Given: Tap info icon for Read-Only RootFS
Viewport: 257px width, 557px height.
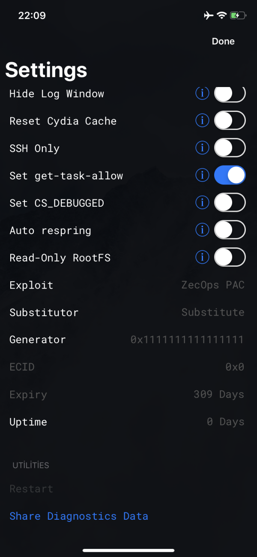Looking at the screenshot, I should tap(202, 257).
